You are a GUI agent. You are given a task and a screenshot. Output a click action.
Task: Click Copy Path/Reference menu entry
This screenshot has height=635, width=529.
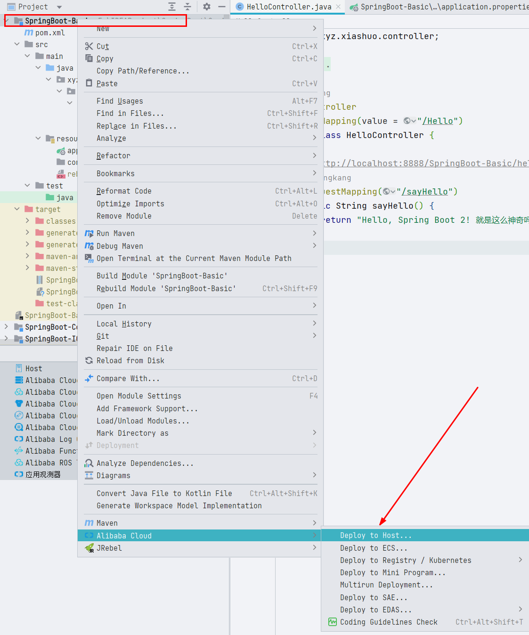(x=200, y=71)
